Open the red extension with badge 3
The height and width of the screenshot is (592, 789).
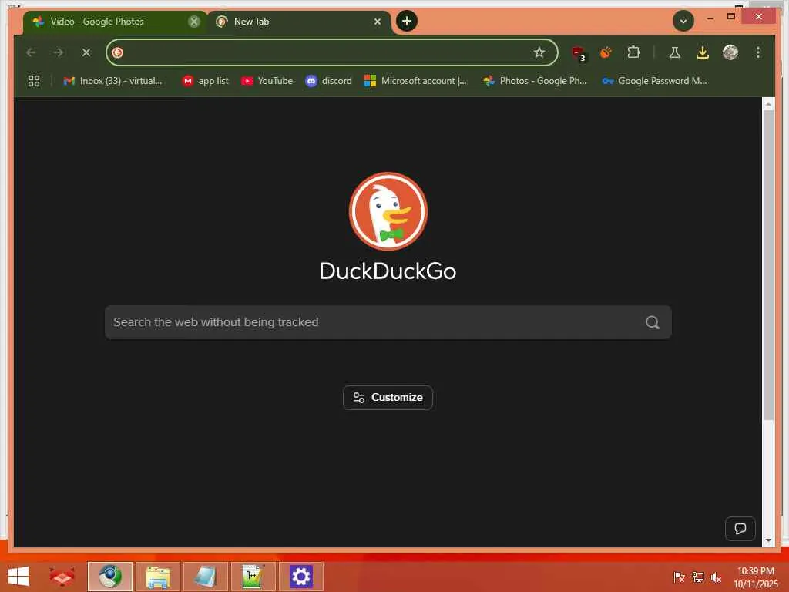tap(579, 53)
